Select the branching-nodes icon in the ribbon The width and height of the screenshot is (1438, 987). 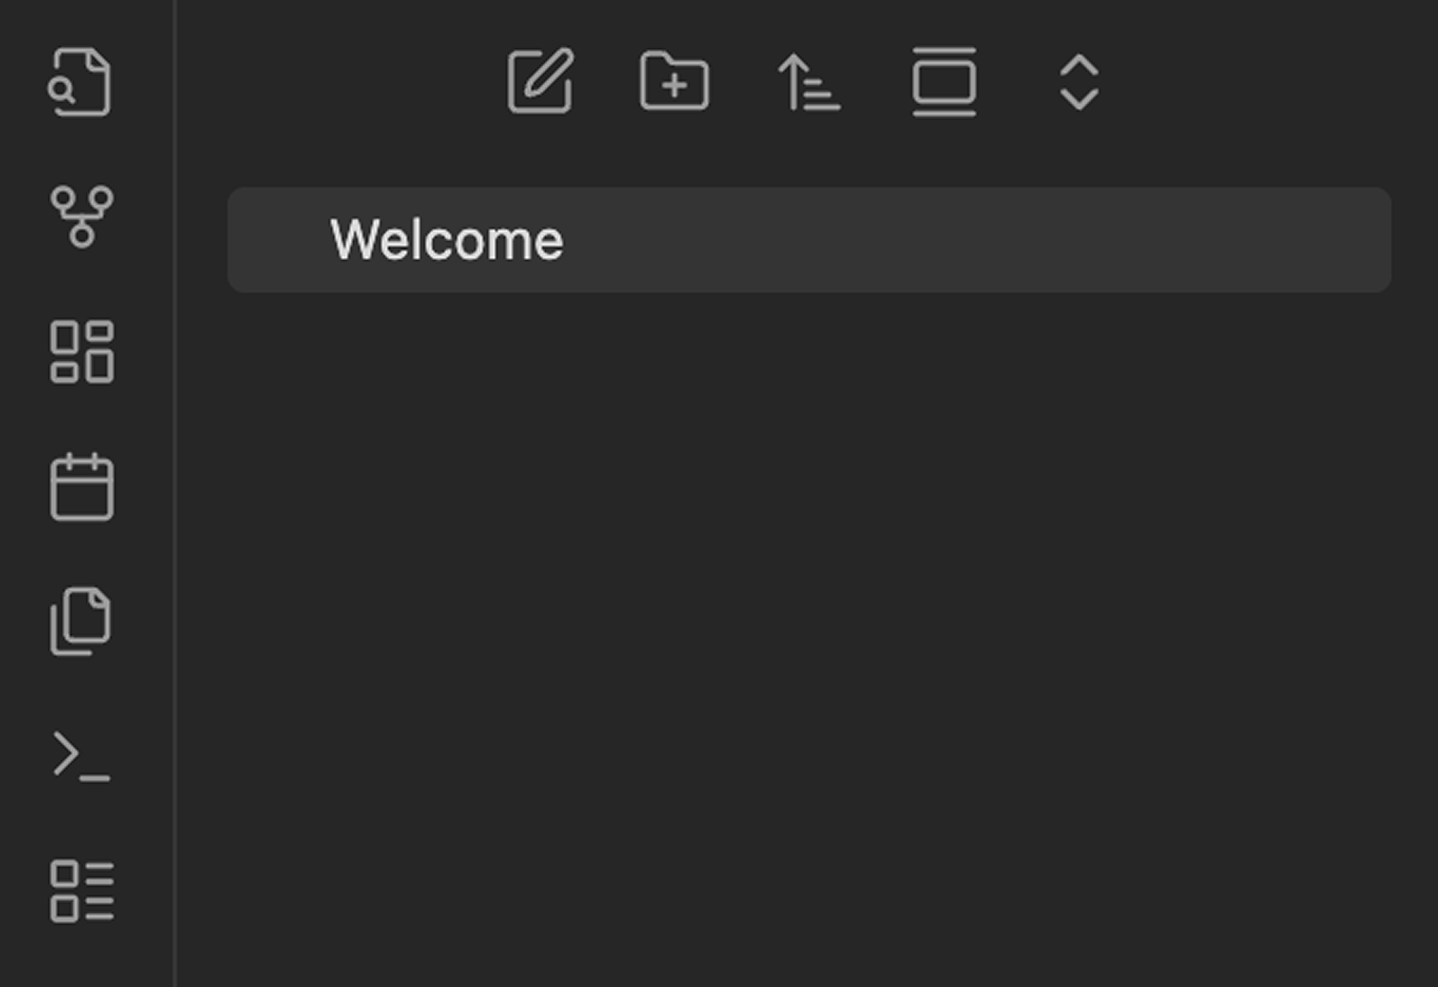point(81,216)
